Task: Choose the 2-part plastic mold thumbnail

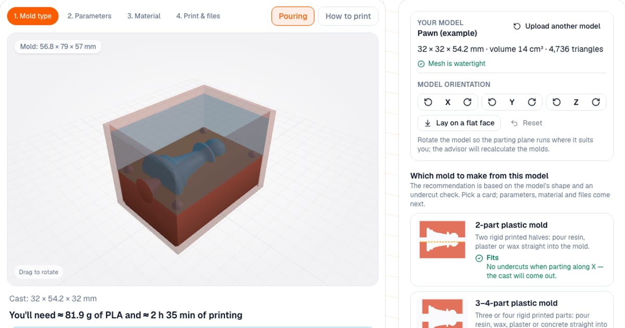Action: pos(442,239)
